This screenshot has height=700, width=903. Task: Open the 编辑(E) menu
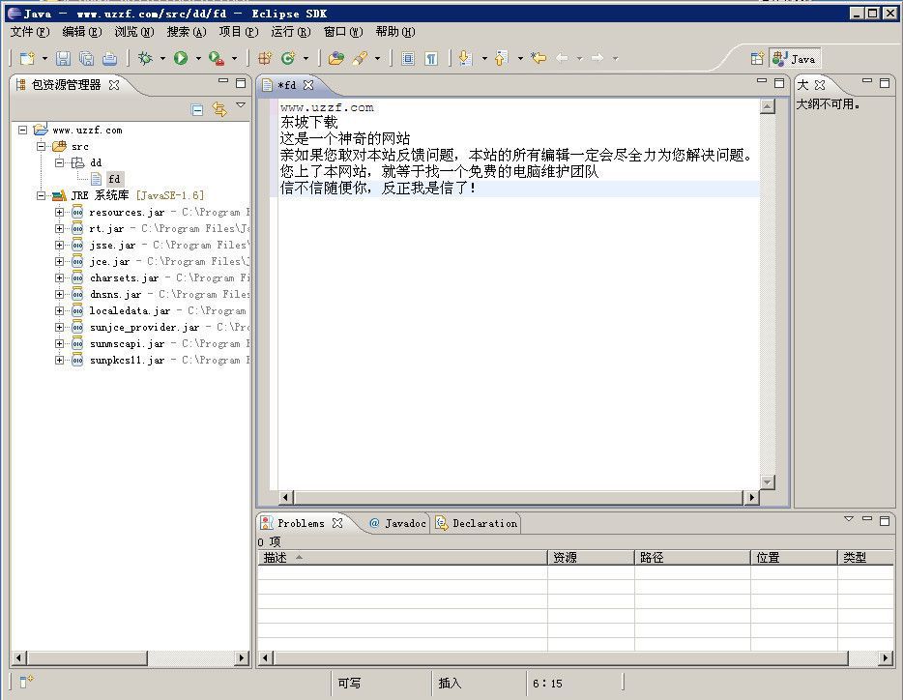82,32
